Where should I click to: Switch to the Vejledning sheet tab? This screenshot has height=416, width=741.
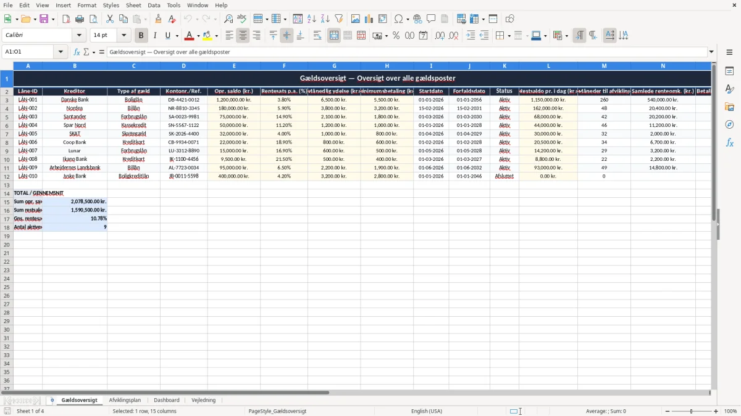click(204, 401)
